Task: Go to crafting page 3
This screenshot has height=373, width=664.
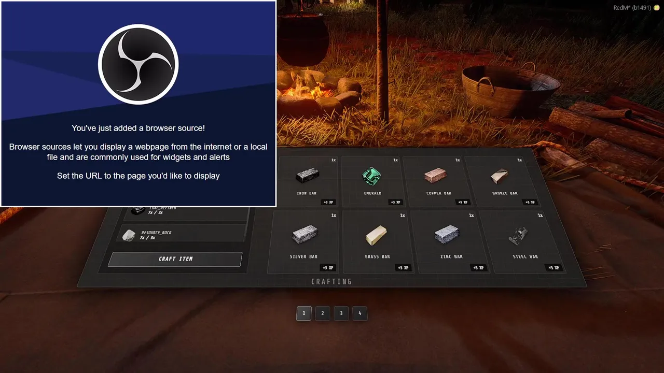Action: click(341, 313)
